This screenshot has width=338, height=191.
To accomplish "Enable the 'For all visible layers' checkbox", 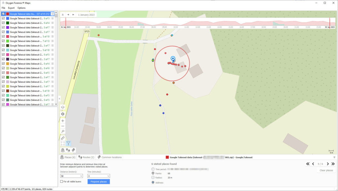I will click(62, 181).
